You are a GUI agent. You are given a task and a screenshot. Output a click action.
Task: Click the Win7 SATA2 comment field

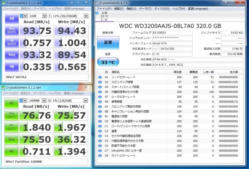46,77
